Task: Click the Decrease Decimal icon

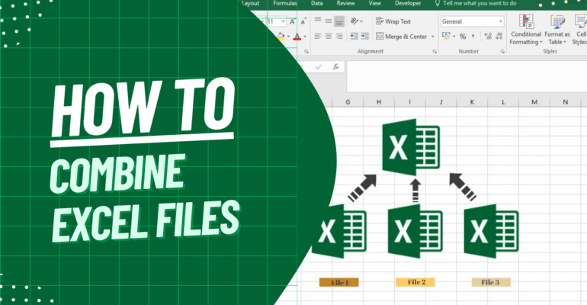Action: [x=499, y=36]
